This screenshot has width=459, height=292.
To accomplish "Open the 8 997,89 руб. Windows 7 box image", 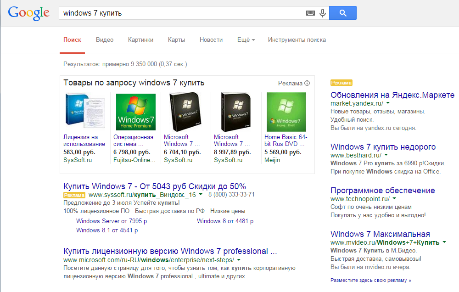I will [236, 112].
